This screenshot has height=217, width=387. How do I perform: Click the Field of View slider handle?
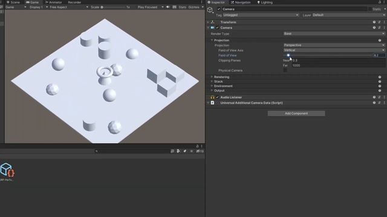[288, 55]
